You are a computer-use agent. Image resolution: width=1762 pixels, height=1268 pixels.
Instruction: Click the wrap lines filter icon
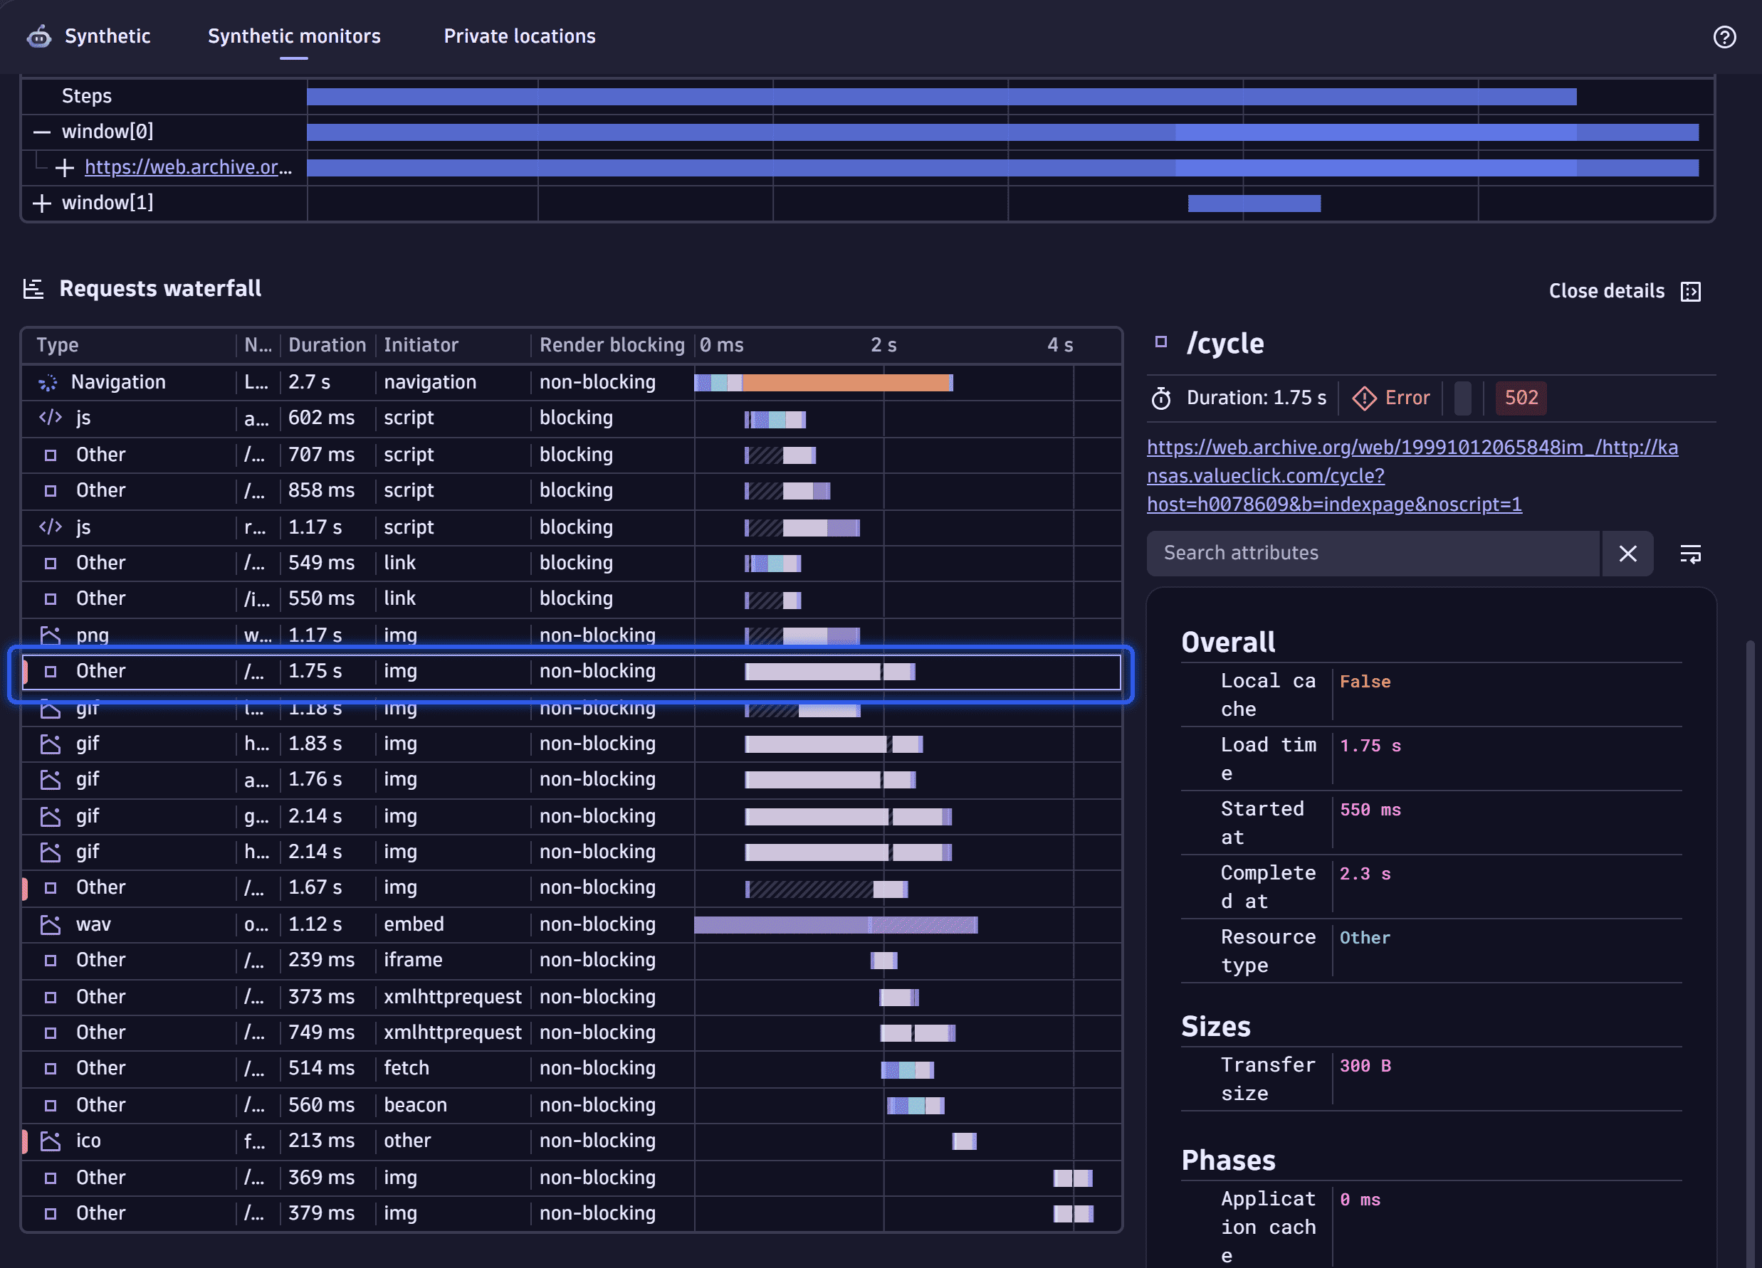point(1691,554)
